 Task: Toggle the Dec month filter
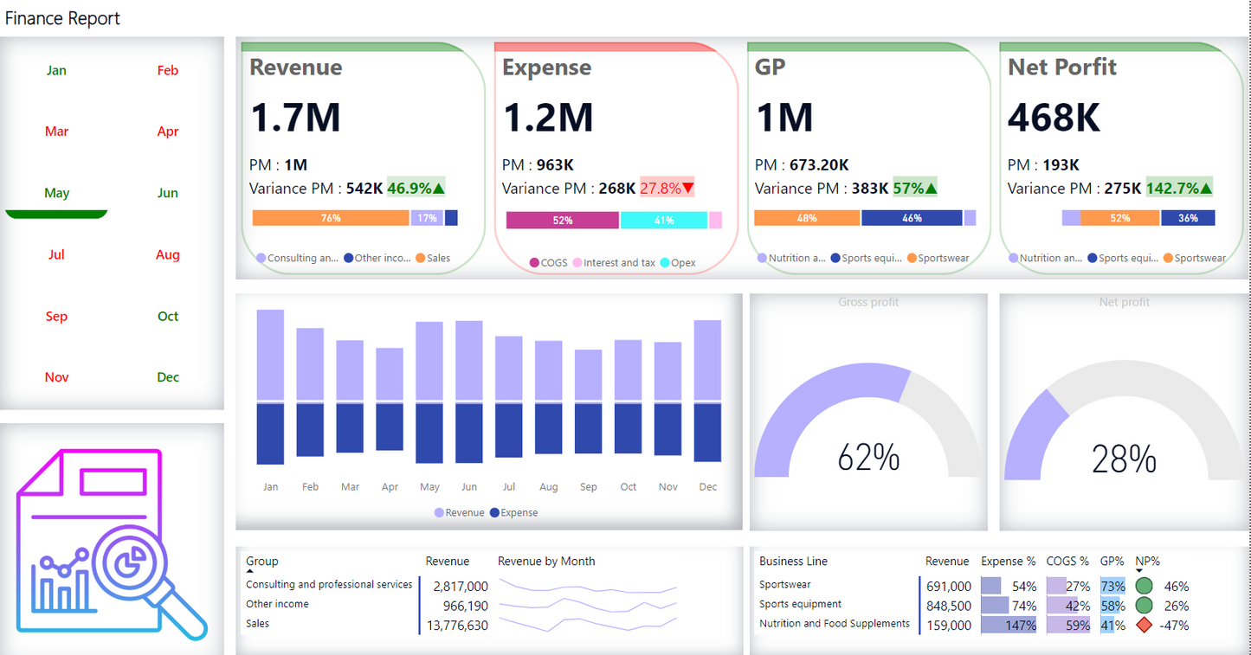pos(168,377)
